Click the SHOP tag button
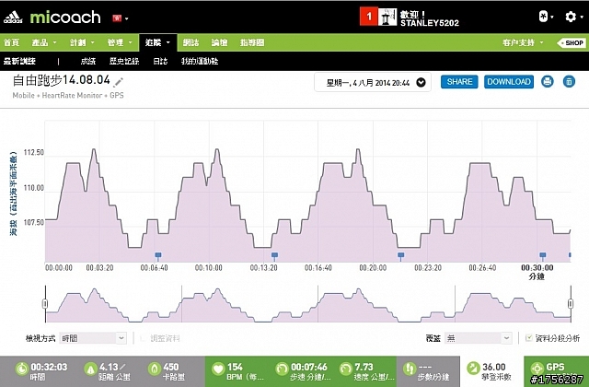Image resolution: width=589 pixels, height=387 pixels. point(571,43)
